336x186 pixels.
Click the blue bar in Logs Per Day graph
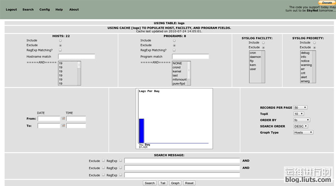click(142, 131)
